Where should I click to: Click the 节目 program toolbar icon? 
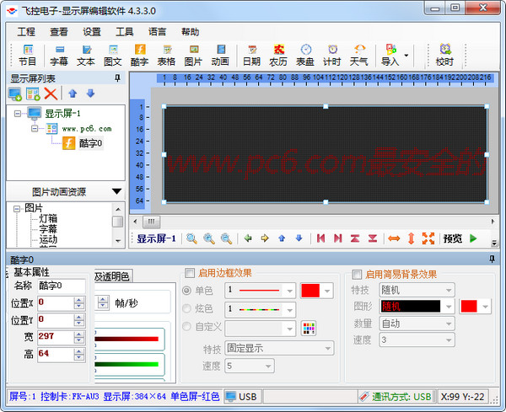click(x=28, y=55)
